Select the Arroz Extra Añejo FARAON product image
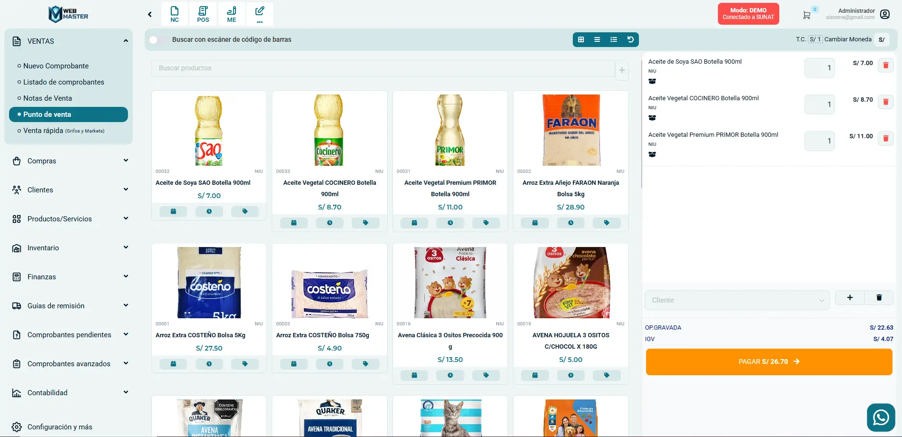The height and width of the screenshot is (437, 902). (571, 130)
